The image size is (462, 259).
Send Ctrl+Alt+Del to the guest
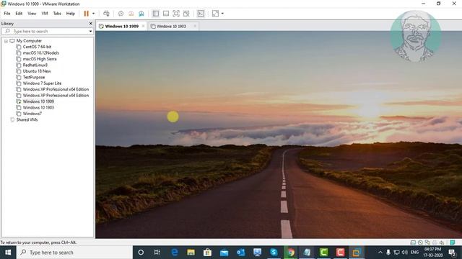coord(106,14)
